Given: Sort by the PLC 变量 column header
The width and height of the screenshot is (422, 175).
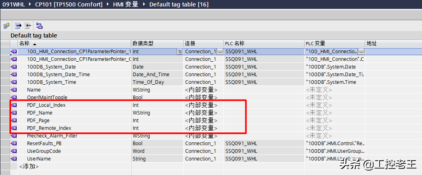Looking at the screenshot, I should pyautogui.click(x=334, y=43).
